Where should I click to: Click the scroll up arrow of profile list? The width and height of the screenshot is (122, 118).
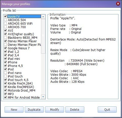(43, 17)
